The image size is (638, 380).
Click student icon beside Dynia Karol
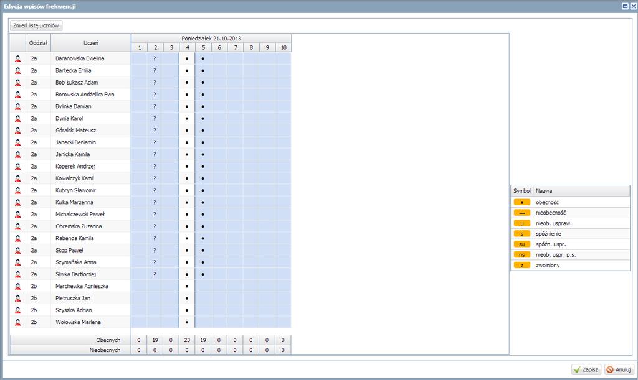tap(17, 119)
